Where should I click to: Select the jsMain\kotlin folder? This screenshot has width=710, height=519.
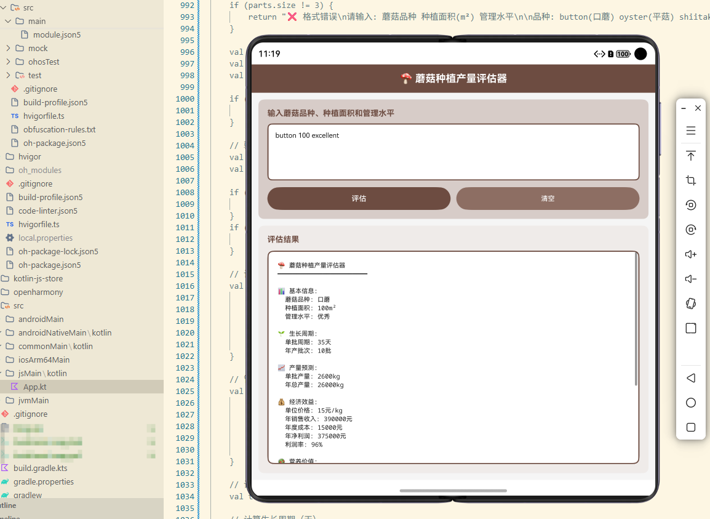(x=42, y=374)
